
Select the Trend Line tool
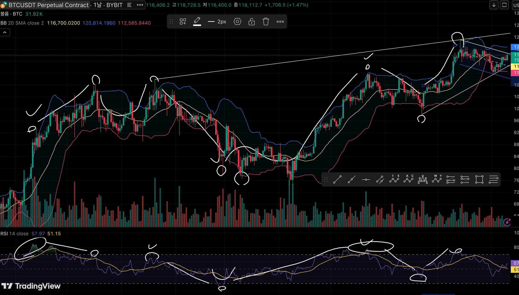[337, 179]
